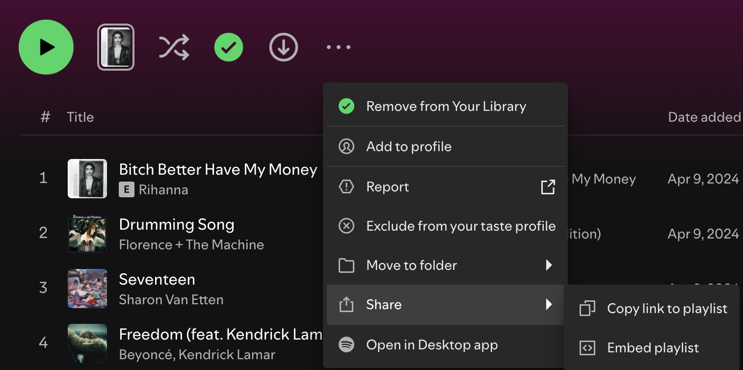Open the My Money album link in row 1
743x370 pixels.
[602, 179]
